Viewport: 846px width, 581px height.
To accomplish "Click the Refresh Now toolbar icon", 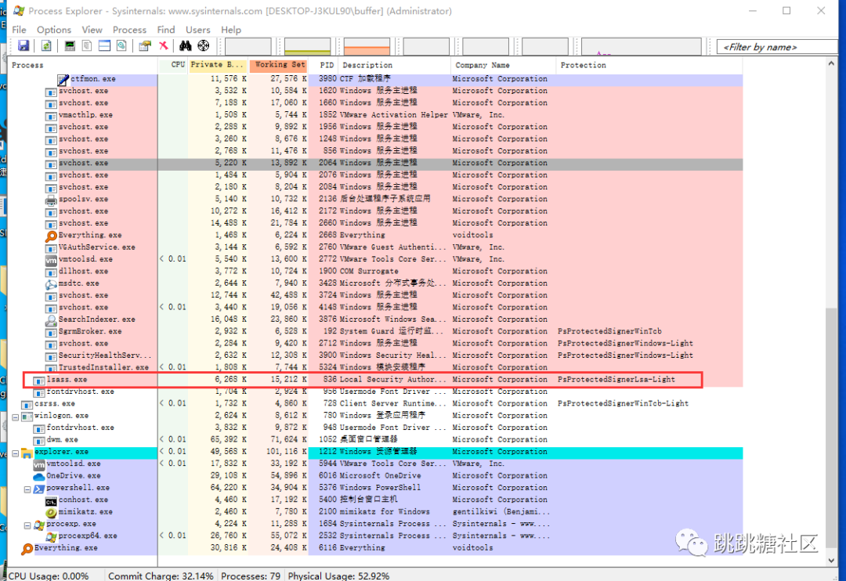I will 46,46.
